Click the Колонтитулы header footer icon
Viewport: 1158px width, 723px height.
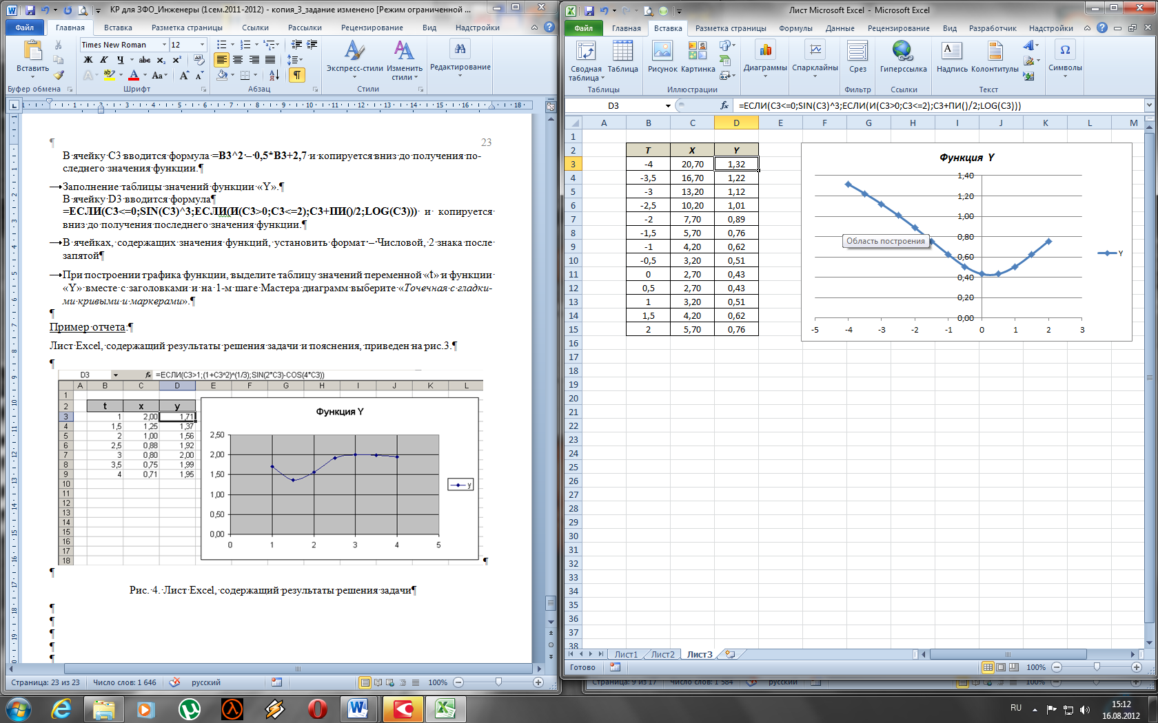(x=995, y=51)
